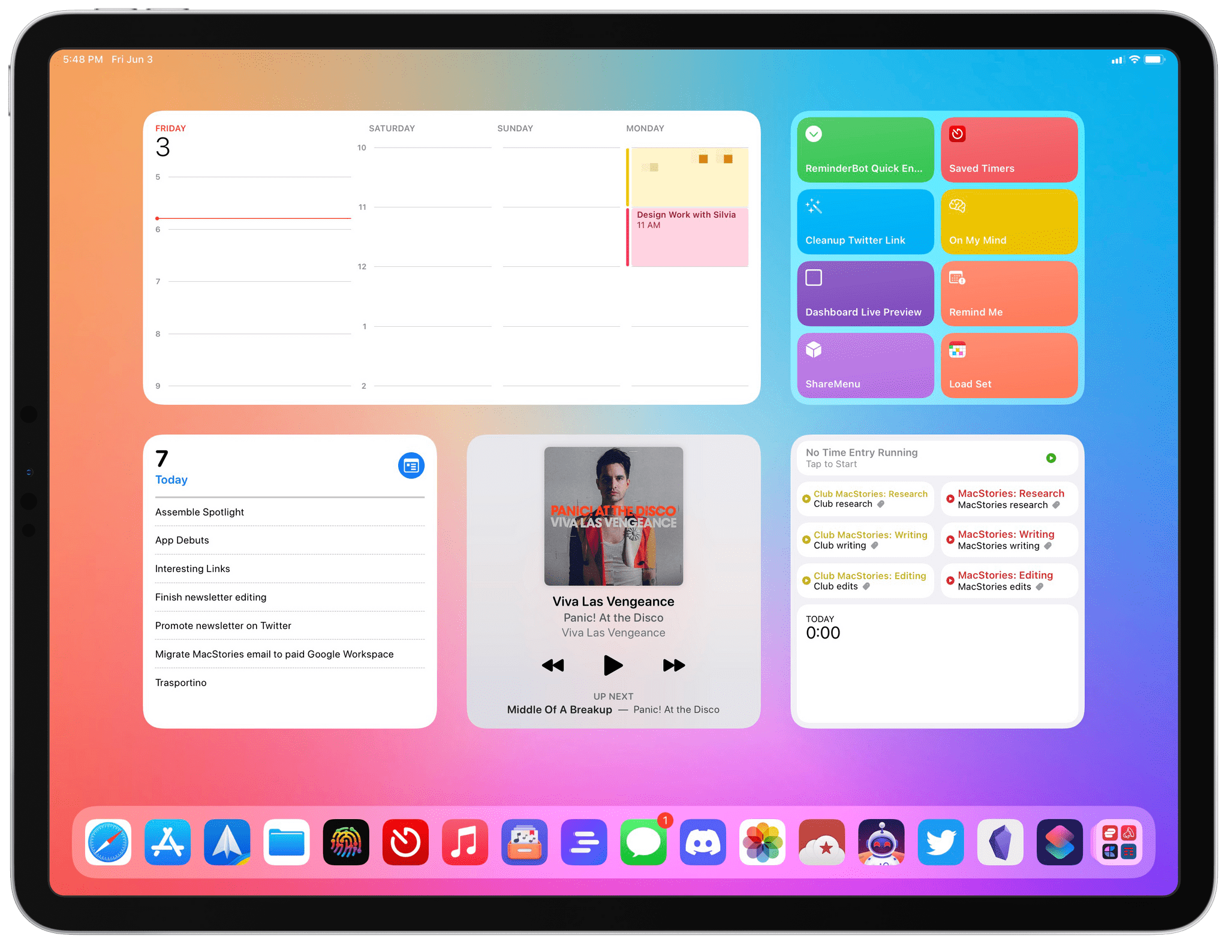This screenshot has height=945, width=1228.
Task: Run the On My Mind shortcut
Action: click(1009, 222)
